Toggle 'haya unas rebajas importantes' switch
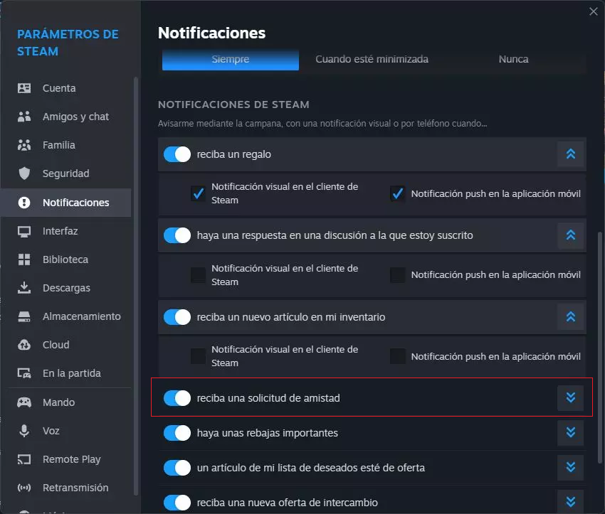 (177, 433)
